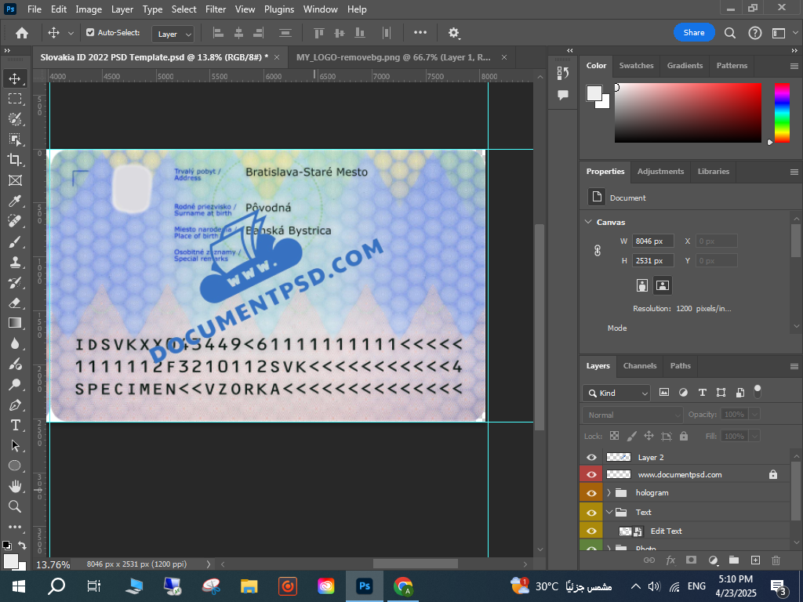The width and height of the screenshot is (803, 602).
Task: Select the Zoom tool
Action: [x=15, y=507]
